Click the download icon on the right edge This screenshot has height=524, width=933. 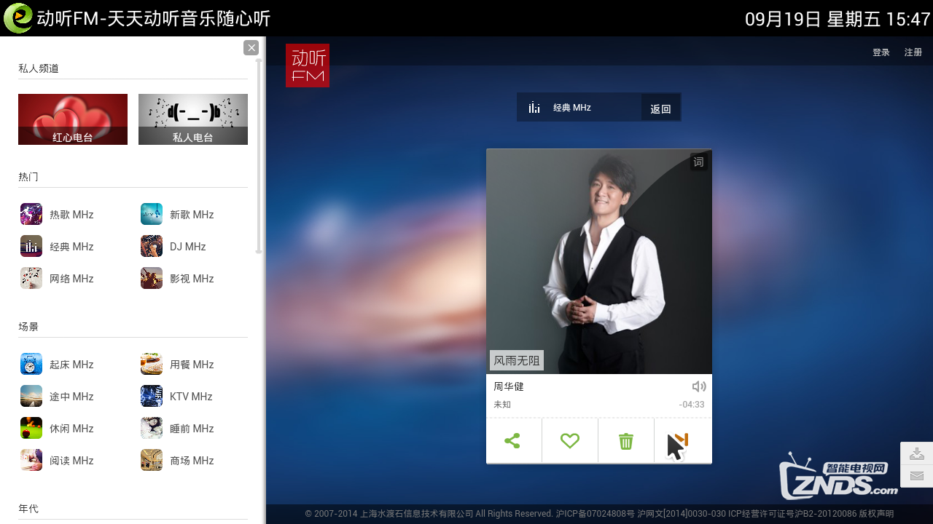tap(917, 453)
